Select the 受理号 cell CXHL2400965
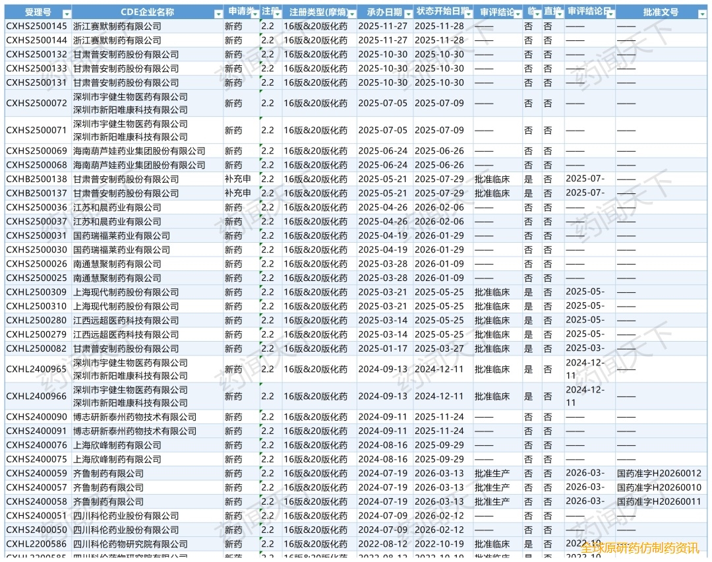 (x=37, y=369)
